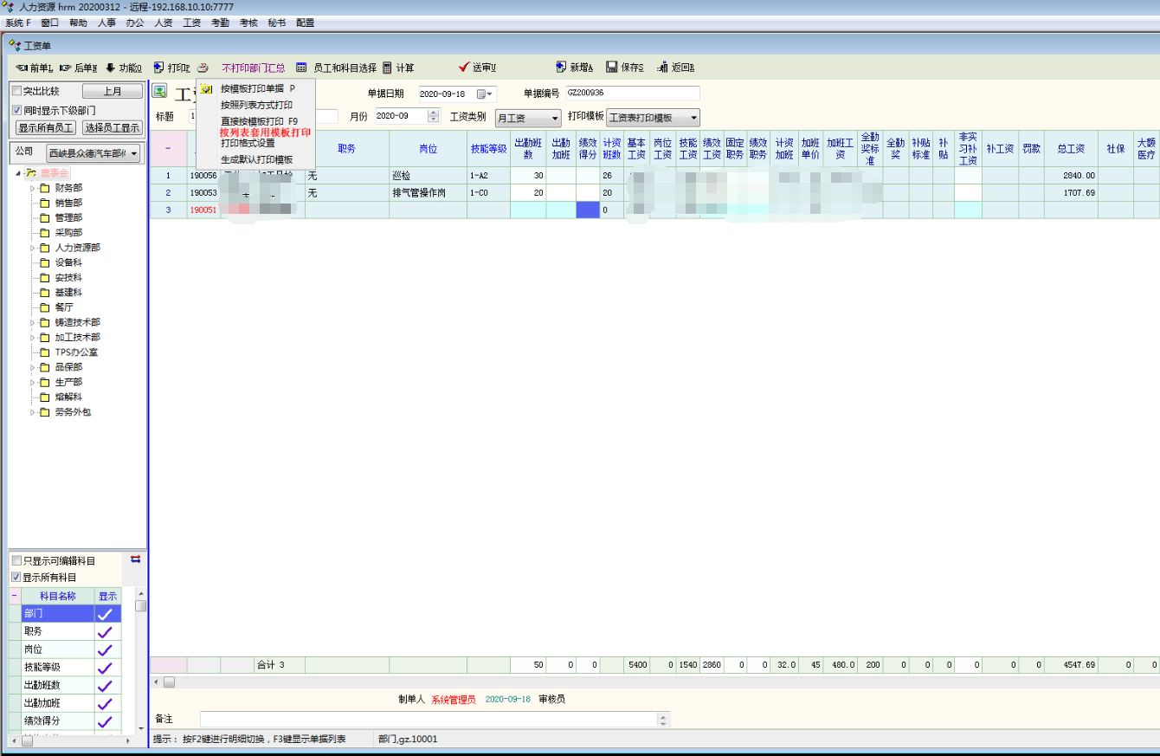Click the 显示所有员工 button
The width and height of the screenshot is (1160, 756).
click(x=46, y=127)
